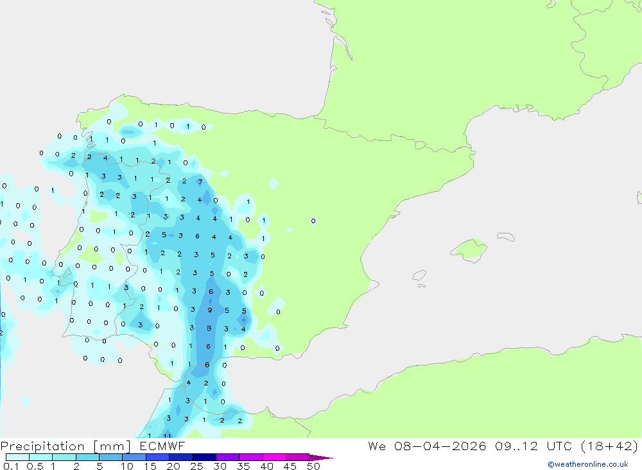Click the 1–2 mm legend swatch
The width and height of the screenshot is (642, 470).
pyautogui.click(x=64, y=457)
